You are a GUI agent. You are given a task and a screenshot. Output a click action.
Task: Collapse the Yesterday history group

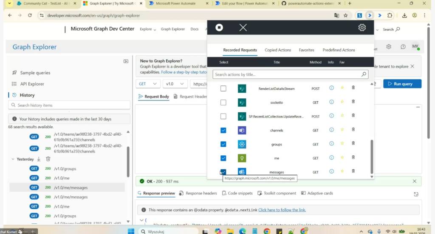(13, 159)
